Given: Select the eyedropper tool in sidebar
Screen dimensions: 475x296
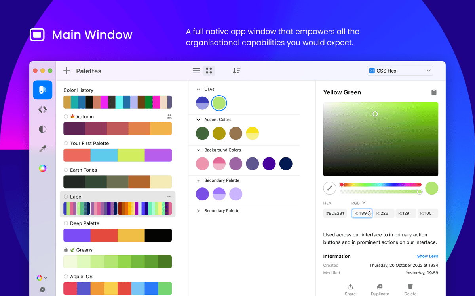Looking at the screenshot, I should coord(43,149).
